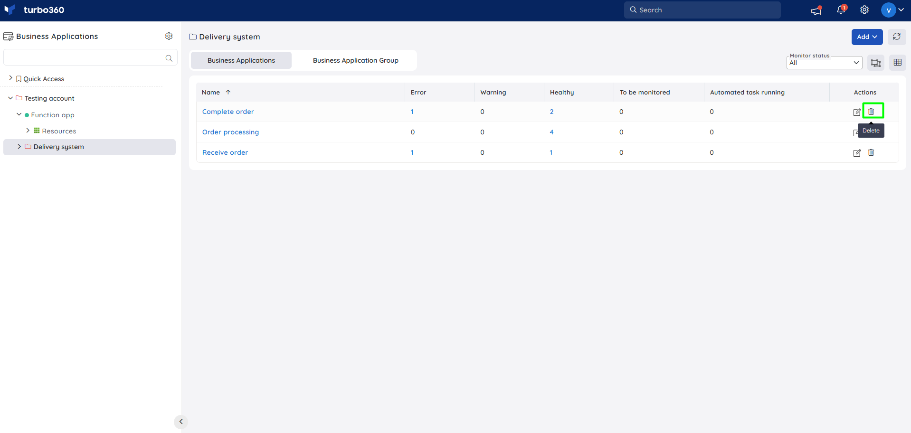Open the user avatar V menu
The width and height of the screenshot is (911, 433).
tap(888, 10)
